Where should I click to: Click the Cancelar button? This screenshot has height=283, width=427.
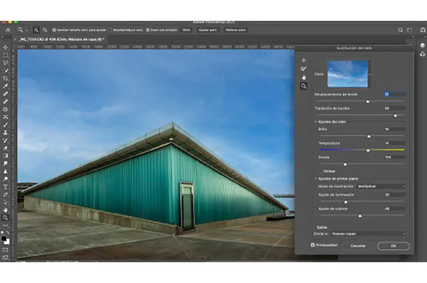tap(358, 246)
